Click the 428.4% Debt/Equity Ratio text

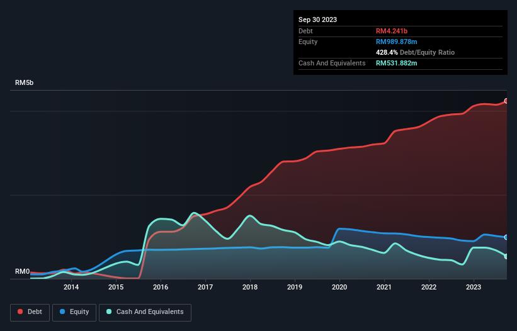click(416, 52)
